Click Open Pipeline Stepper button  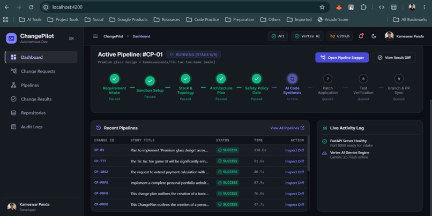pyautogui.click(x=342, y=57)
